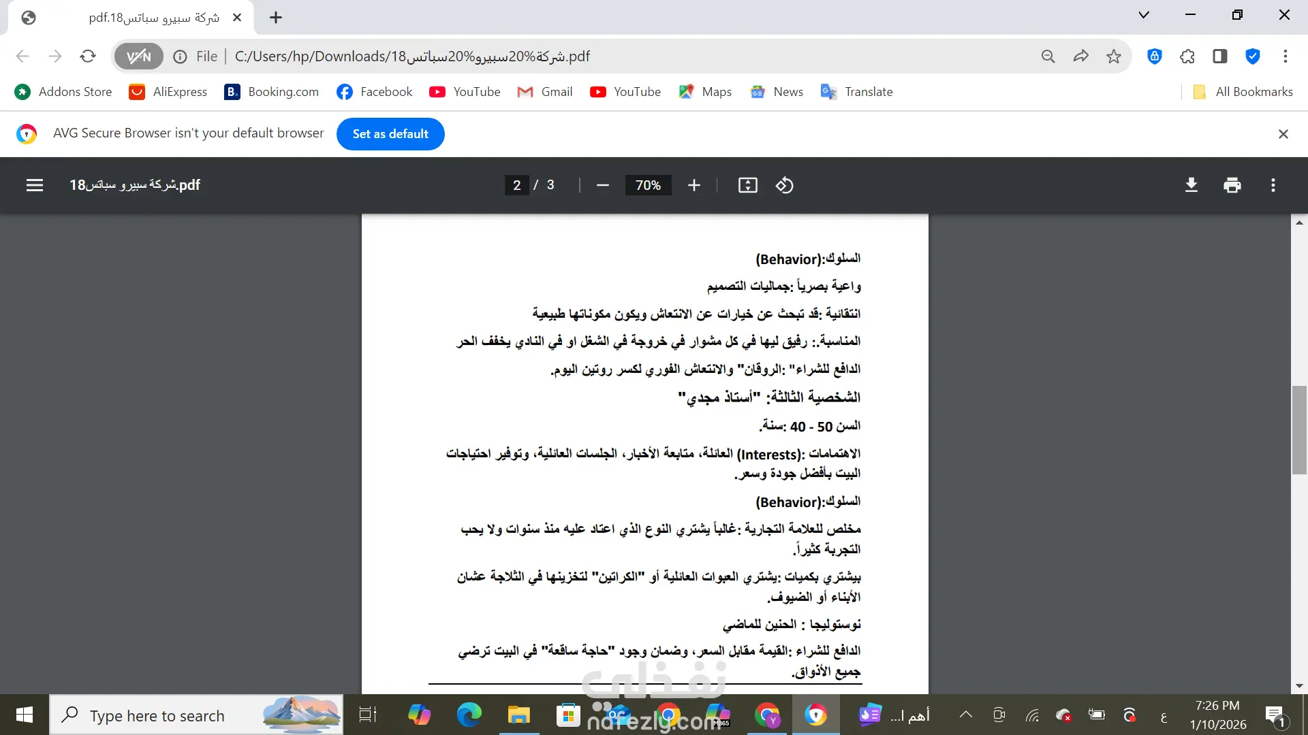The image size is (1308, 735).
Task: Expand the tab search chevron
Action: (x=1144, y=15)
